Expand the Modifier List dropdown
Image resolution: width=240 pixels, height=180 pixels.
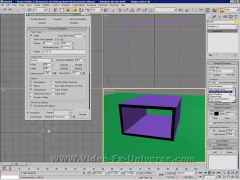pyautogui.click(x=222, y=26)
